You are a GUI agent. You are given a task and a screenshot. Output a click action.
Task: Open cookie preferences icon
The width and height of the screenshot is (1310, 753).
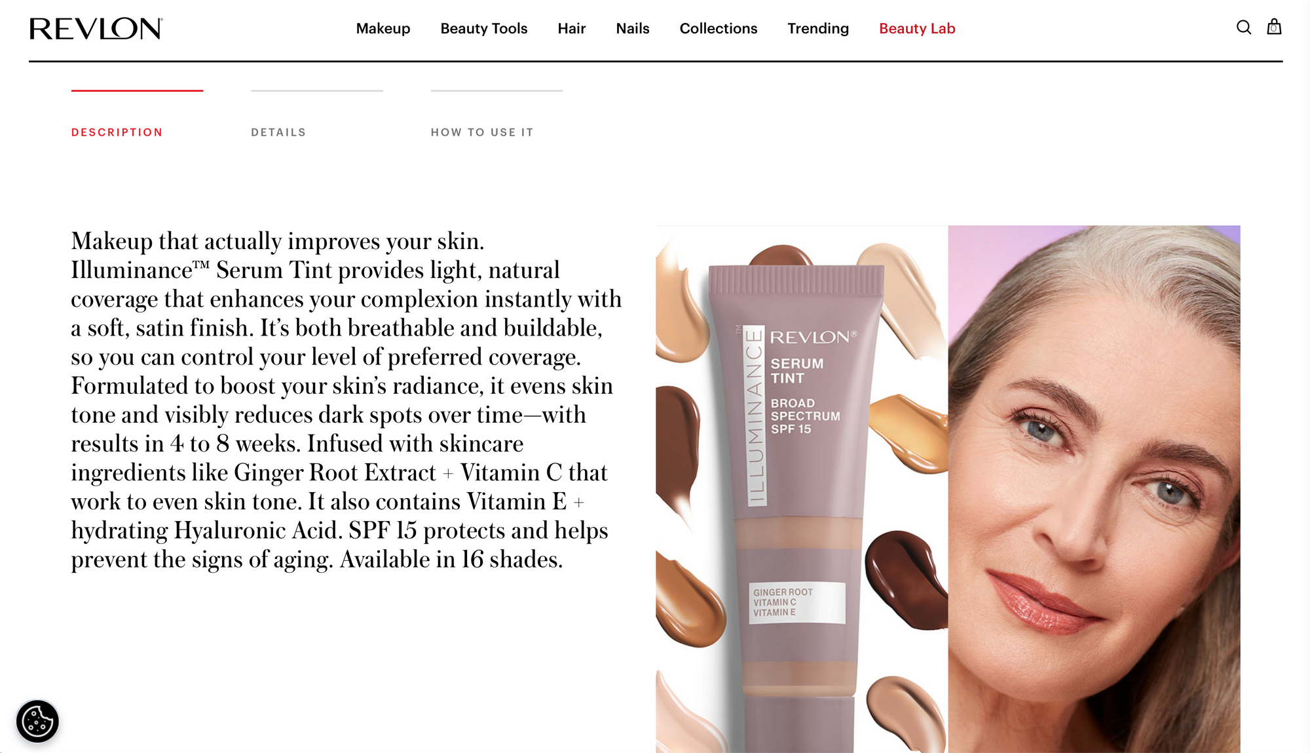(37, 722)
